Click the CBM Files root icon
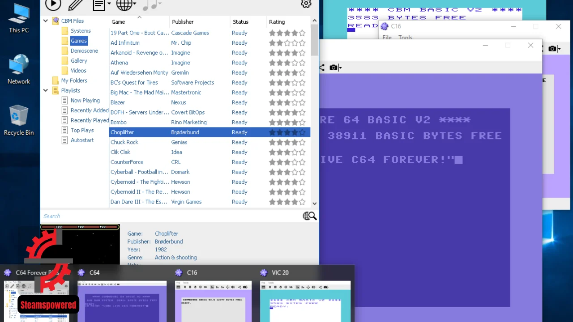The image size is (573, 322). (x=56, y=21)
